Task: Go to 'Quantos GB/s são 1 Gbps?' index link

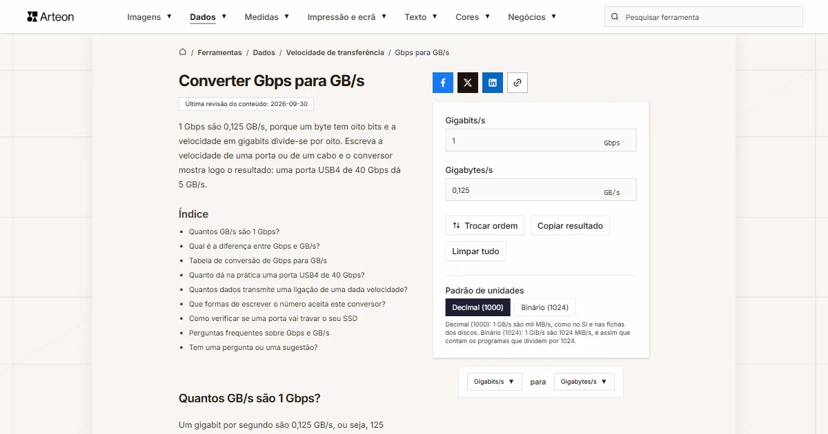Action: (x=234, y=232)
